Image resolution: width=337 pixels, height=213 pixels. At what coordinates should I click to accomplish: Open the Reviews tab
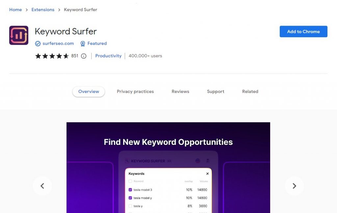coord(180,92)
